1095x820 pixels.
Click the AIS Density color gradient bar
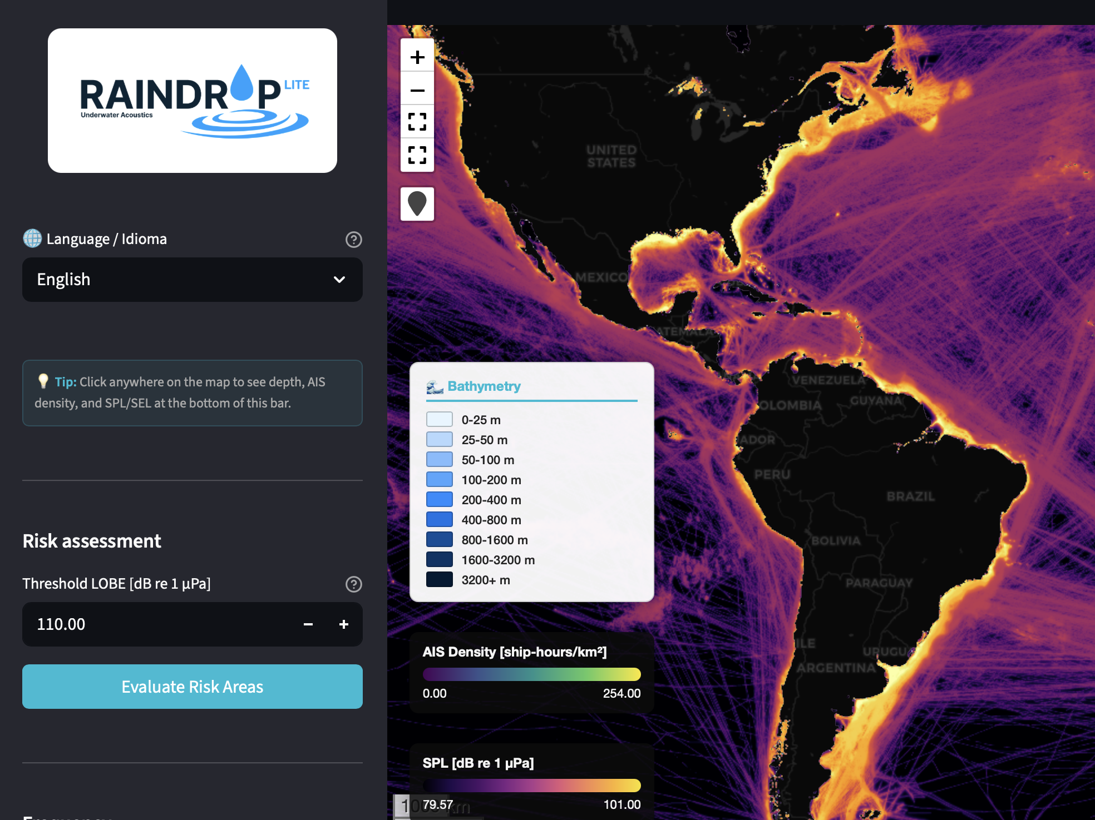pos(531,674)
